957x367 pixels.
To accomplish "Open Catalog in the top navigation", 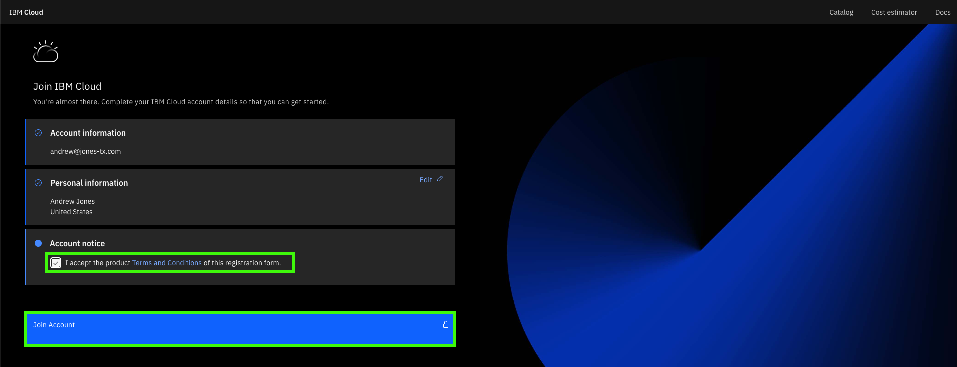I will [841, 12].
